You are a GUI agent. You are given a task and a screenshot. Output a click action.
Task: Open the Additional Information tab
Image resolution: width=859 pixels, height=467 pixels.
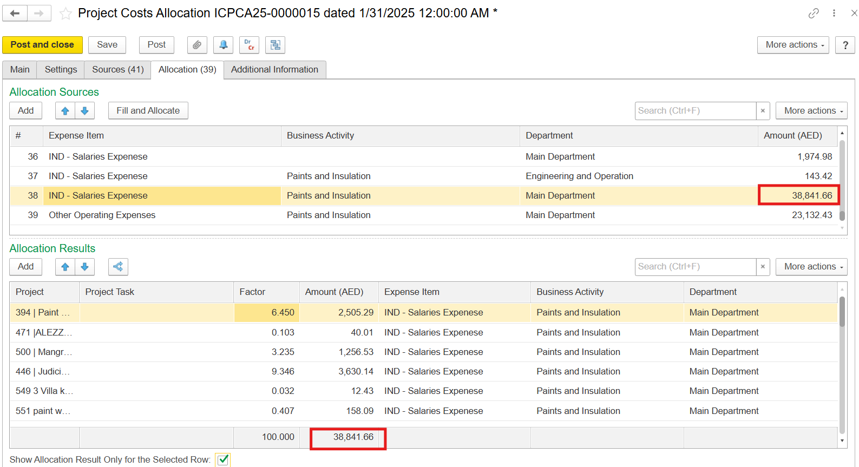pos(274,70)
